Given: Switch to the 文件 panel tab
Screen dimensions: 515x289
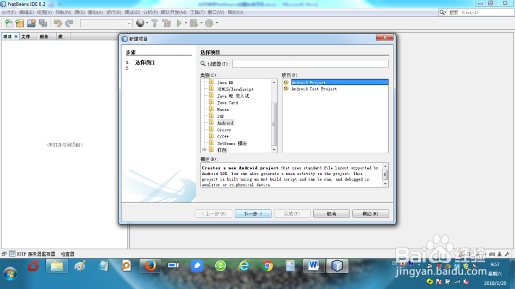Looking at the screenshot, I should point(26,37).
